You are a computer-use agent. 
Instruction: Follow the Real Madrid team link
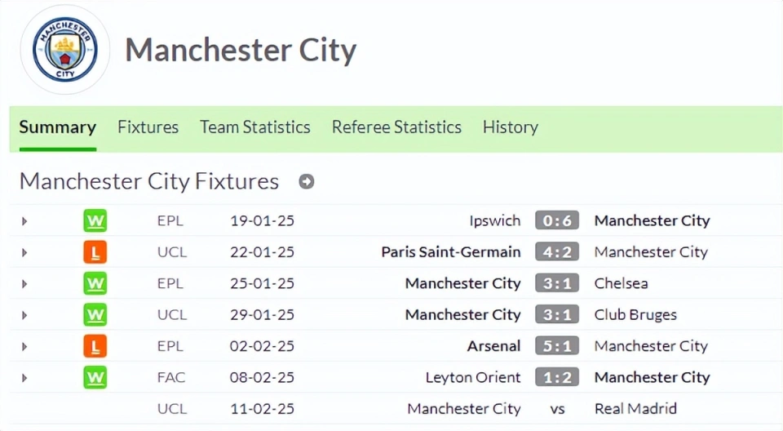(x=635, y=408)
